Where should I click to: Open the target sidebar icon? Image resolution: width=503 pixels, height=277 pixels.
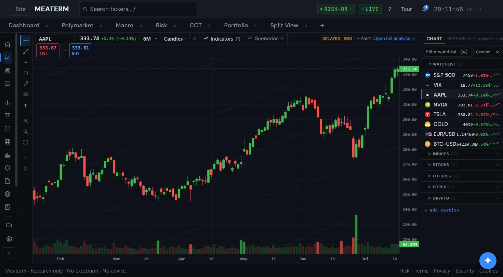tap(8, 71)
